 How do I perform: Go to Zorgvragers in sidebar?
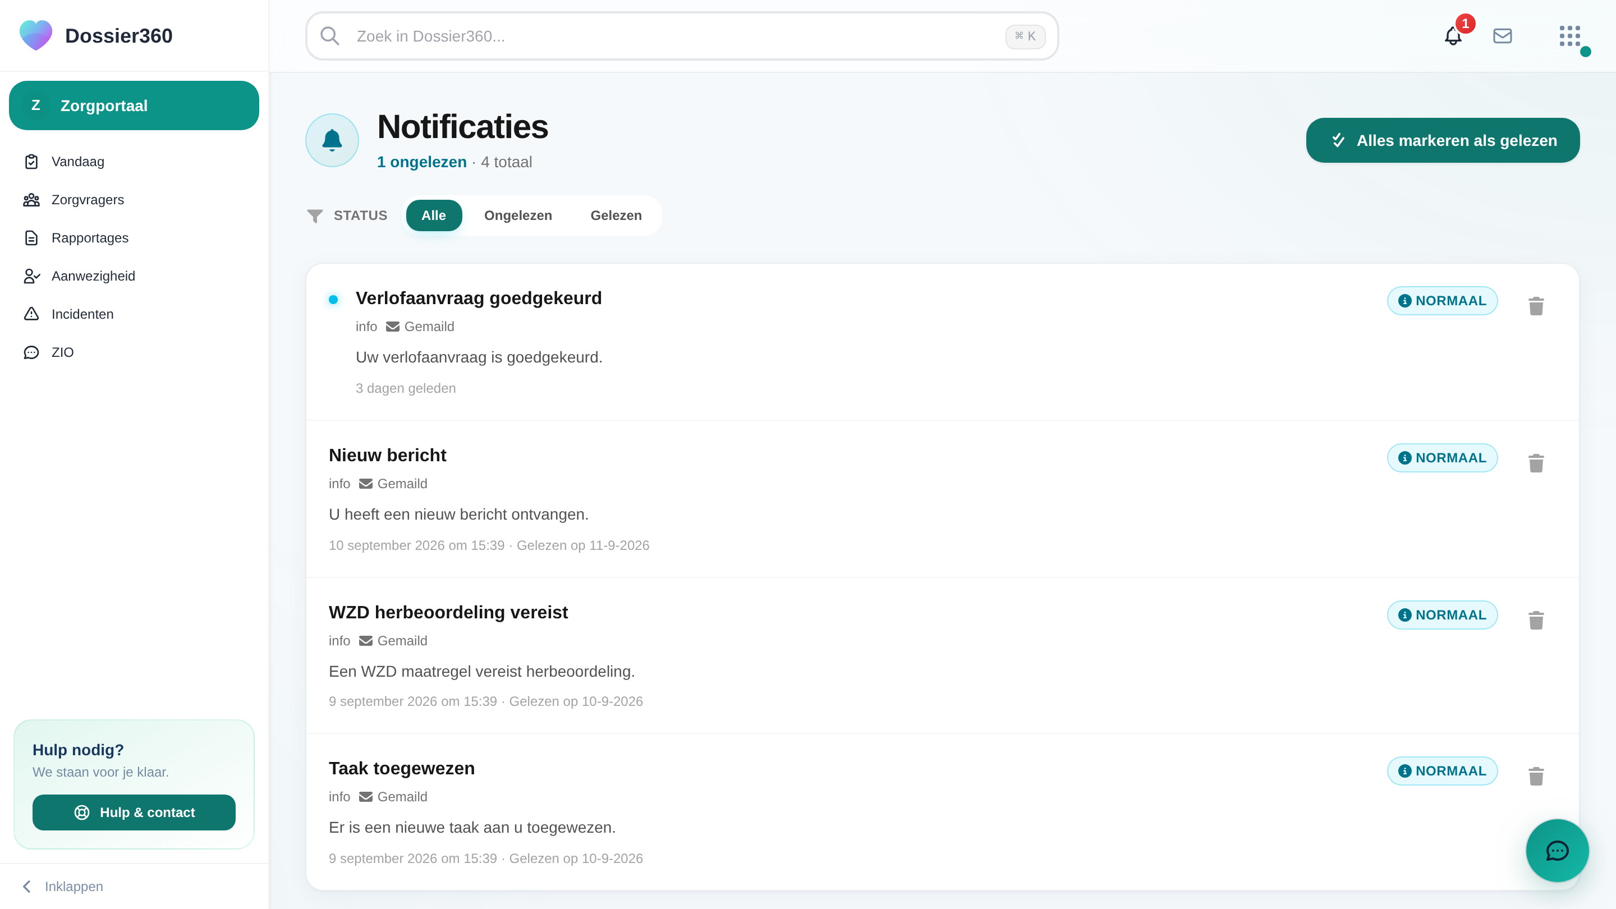tap(134, 200)
